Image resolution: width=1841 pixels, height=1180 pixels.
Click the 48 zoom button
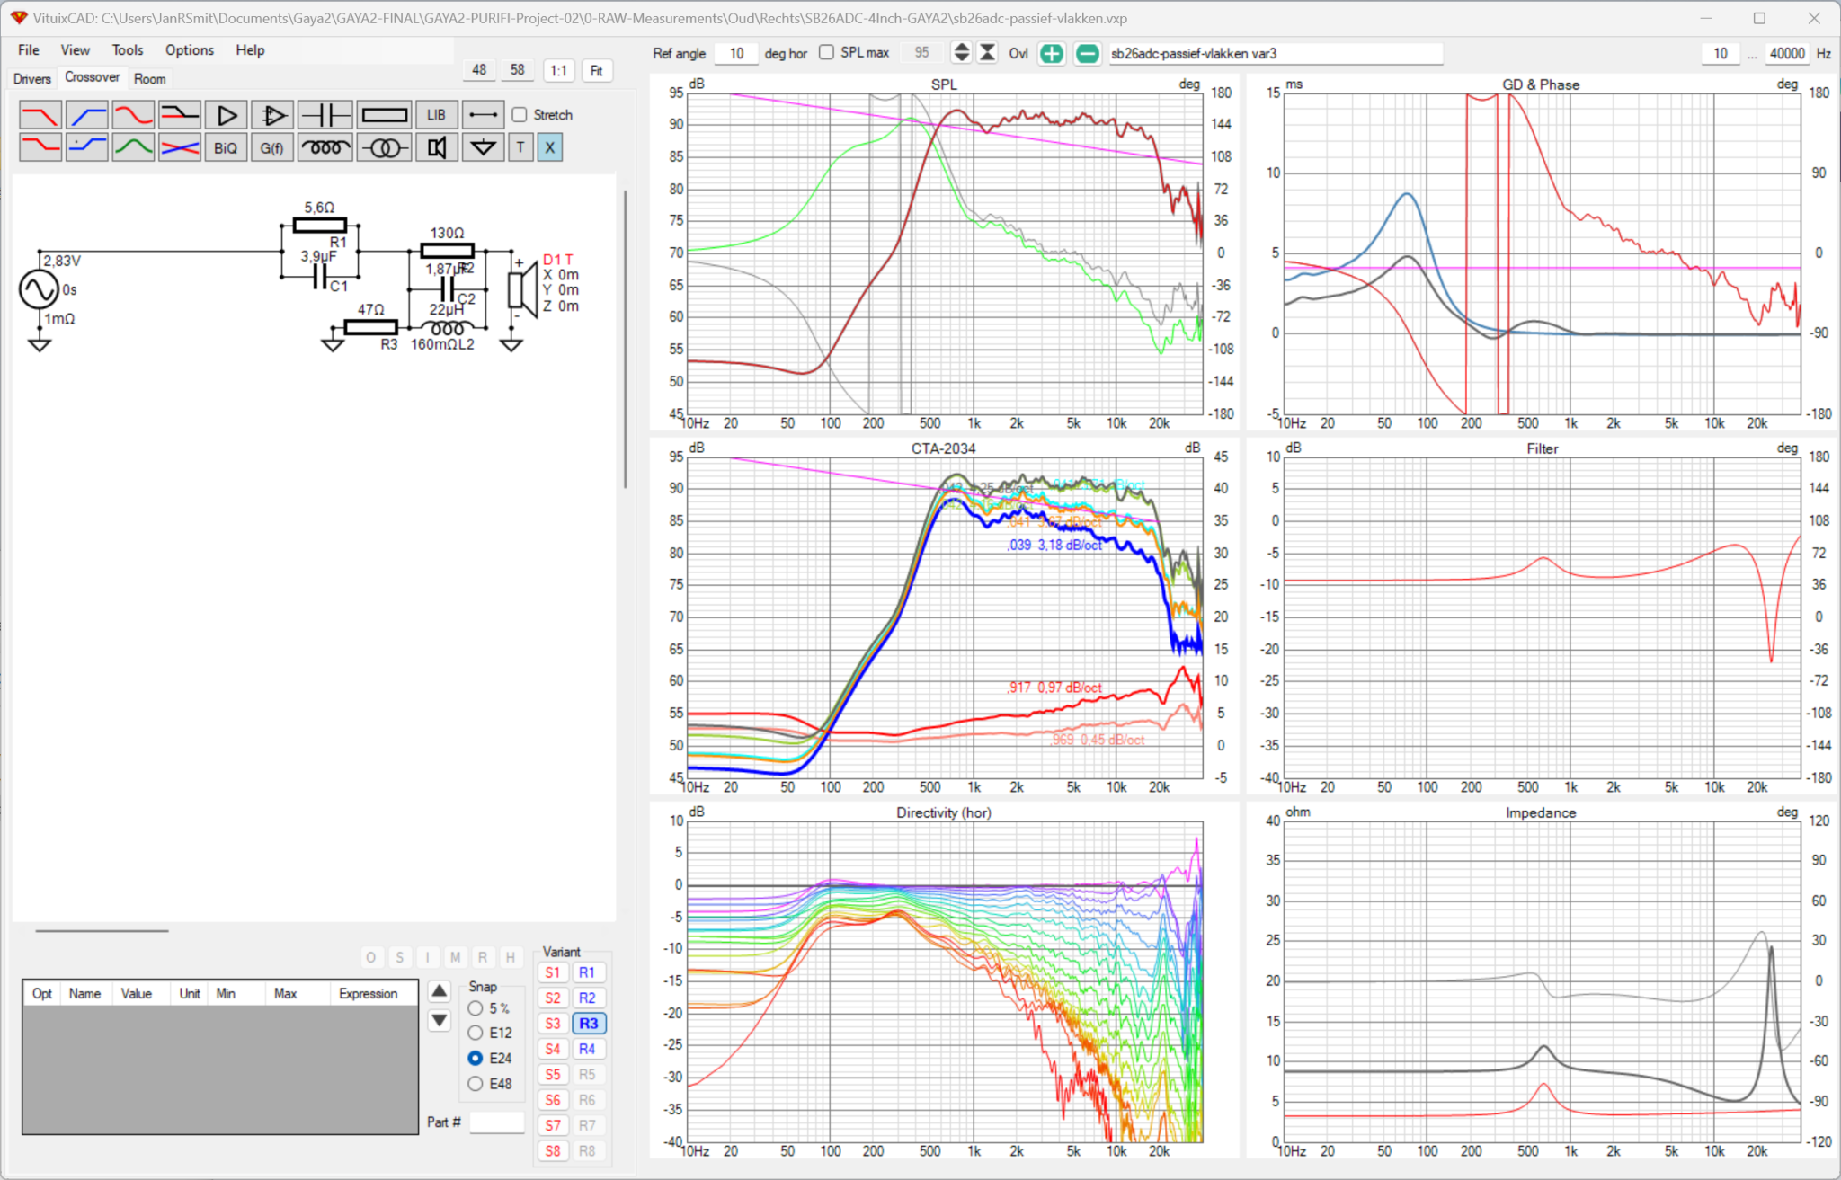pos(479,70)
